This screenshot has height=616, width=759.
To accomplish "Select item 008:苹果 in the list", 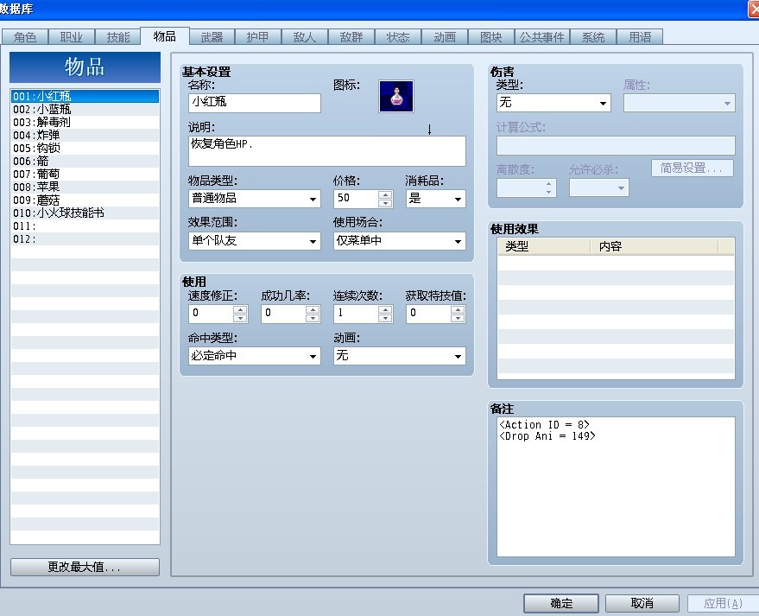I will pyautogui.click(x=85, y=187).
